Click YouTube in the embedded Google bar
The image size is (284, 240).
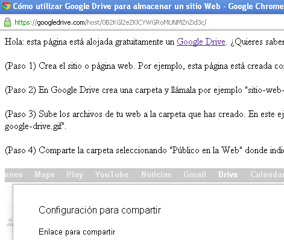(x=112, y=174)
